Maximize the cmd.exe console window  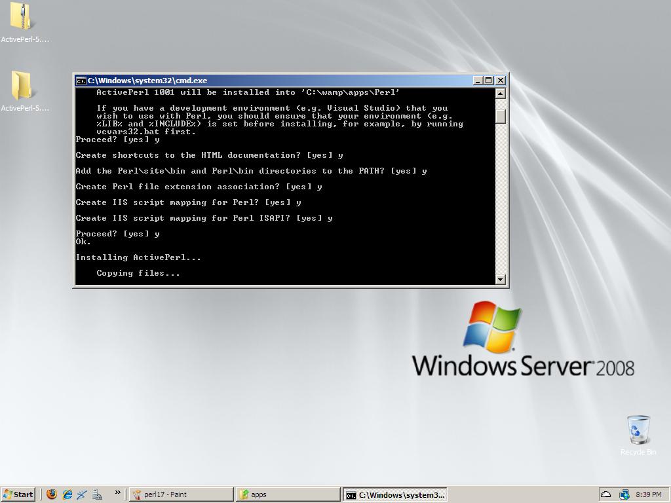coord(488,81)
